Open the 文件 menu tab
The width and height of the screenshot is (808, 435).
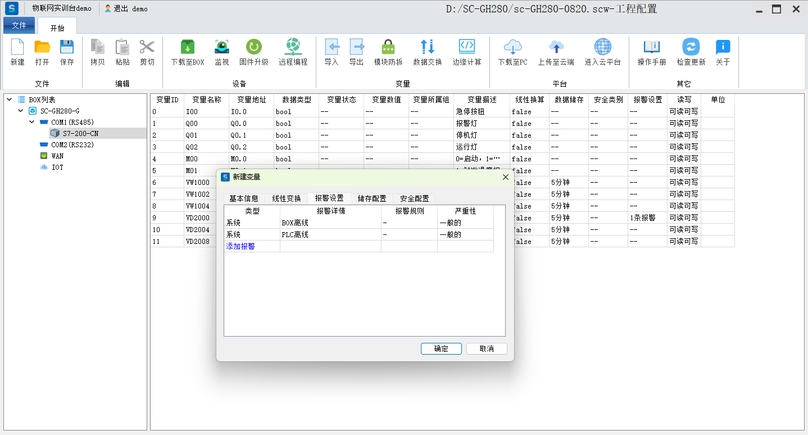tap(19, 25)
